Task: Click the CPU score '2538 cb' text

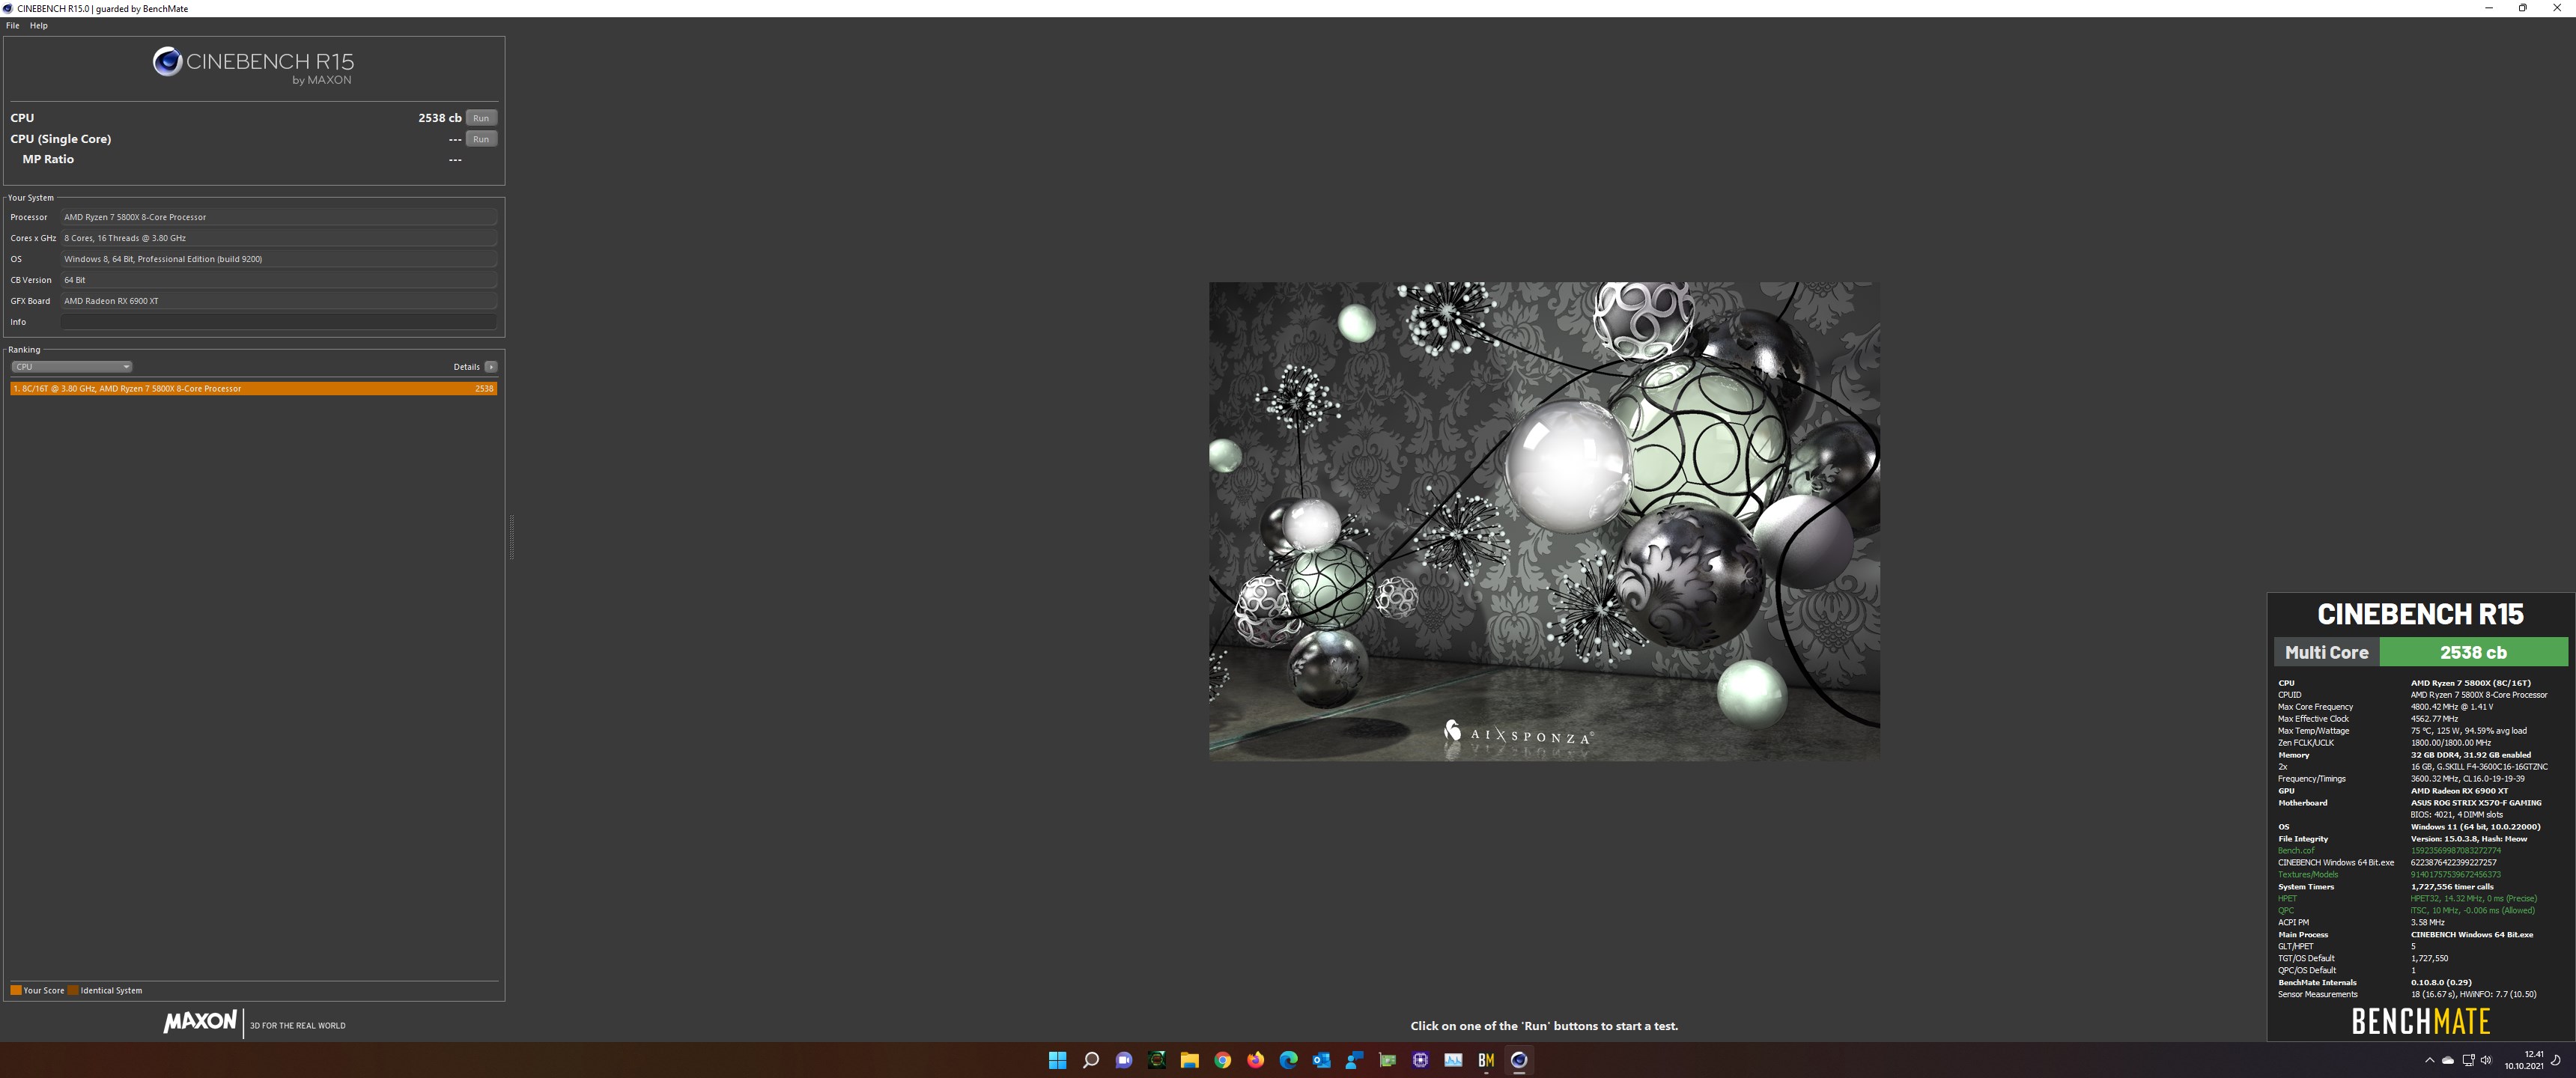Action: [x=440, y=118]
